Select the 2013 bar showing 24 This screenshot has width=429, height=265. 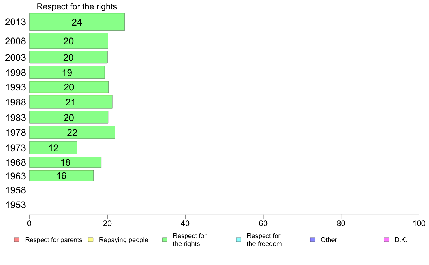tap(77, 22)
